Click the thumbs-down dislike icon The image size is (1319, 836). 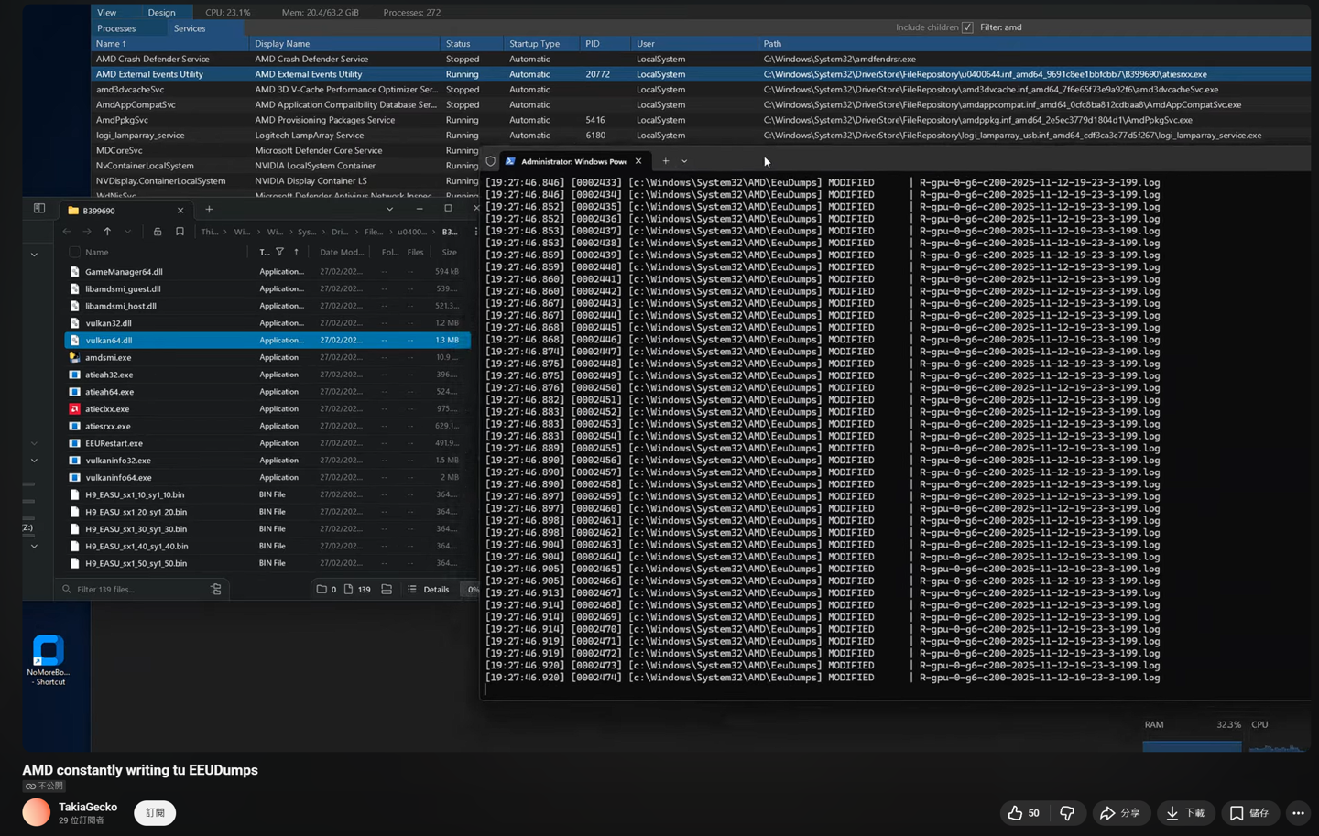click(x=1067, y=813)
